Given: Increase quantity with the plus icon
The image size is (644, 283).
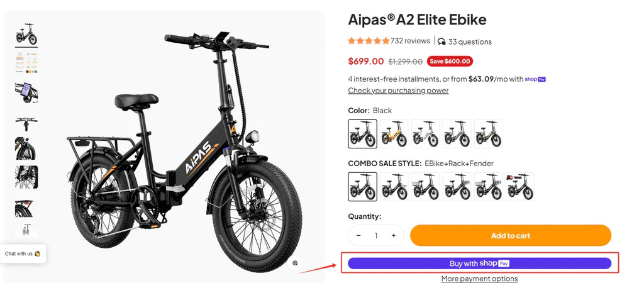Looking at the screenshot, I should point(394,236).
